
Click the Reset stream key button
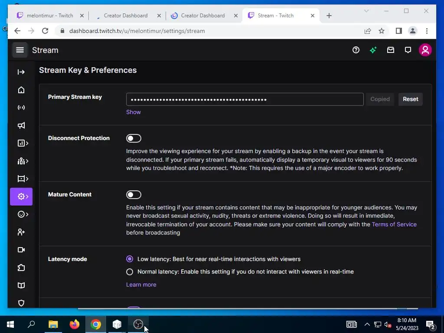[410, 99]
